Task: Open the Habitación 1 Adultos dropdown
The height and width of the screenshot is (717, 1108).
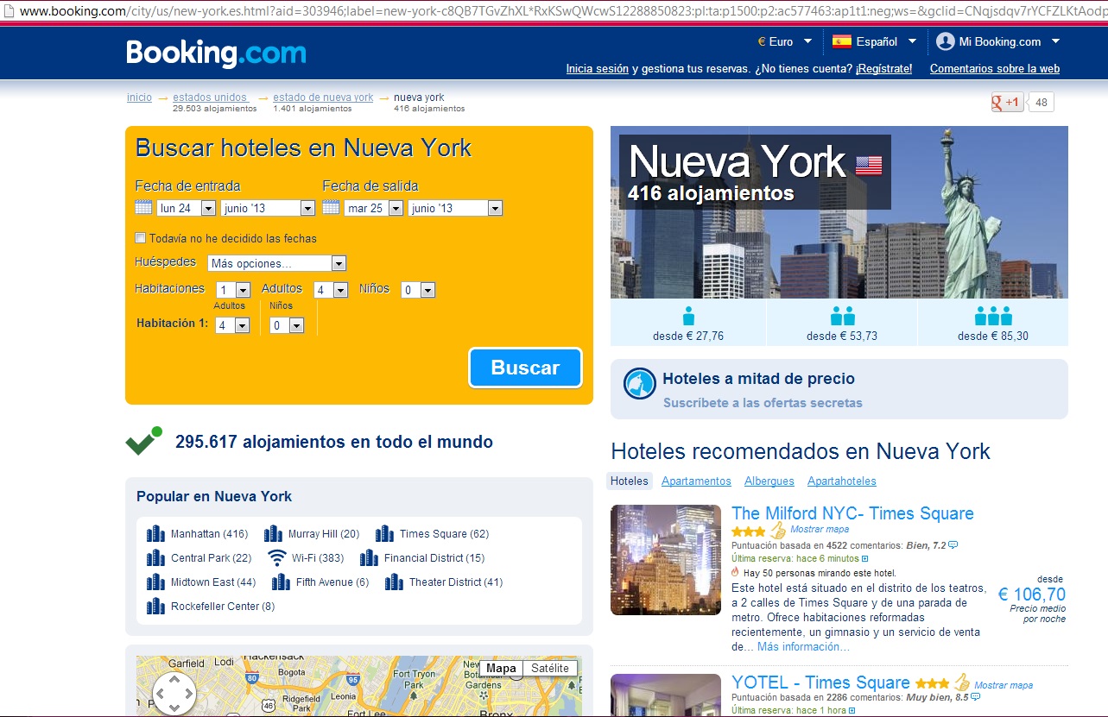Action: tap(233, 325)
